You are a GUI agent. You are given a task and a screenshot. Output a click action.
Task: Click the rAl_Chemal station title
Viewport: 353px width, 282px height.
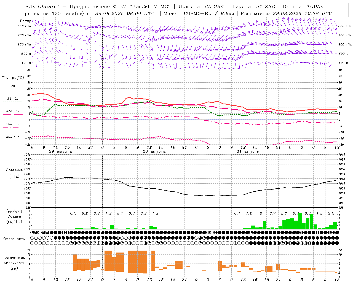click(x=42, y=7)
